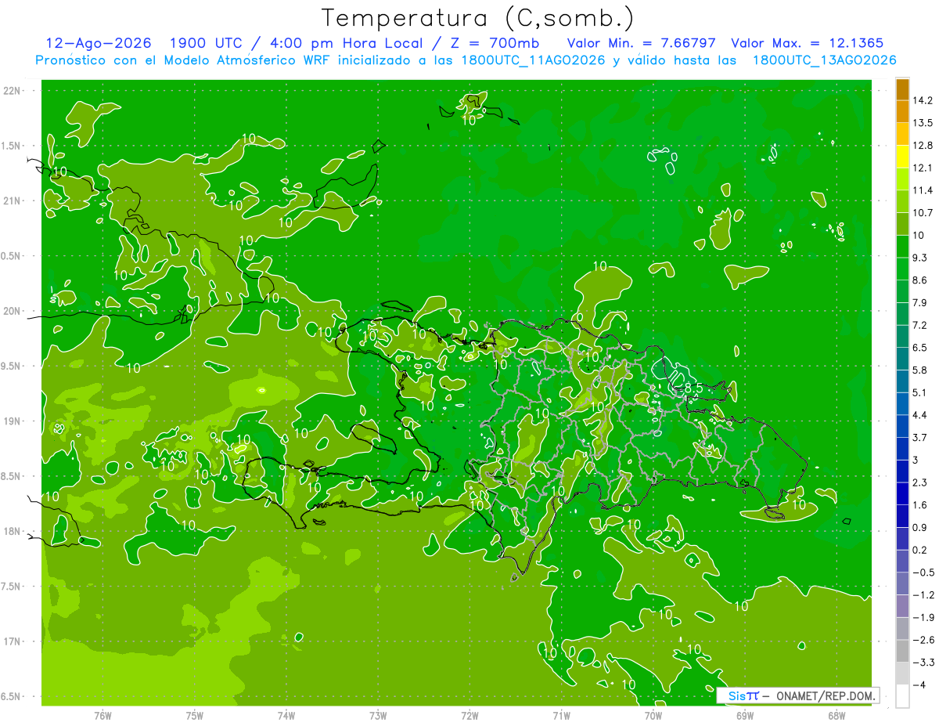Click the "-0.5" colorbar value
Image resolution: width=939 pixels, height=726 pixels.
pyautogui.click(x=923, y=572)
